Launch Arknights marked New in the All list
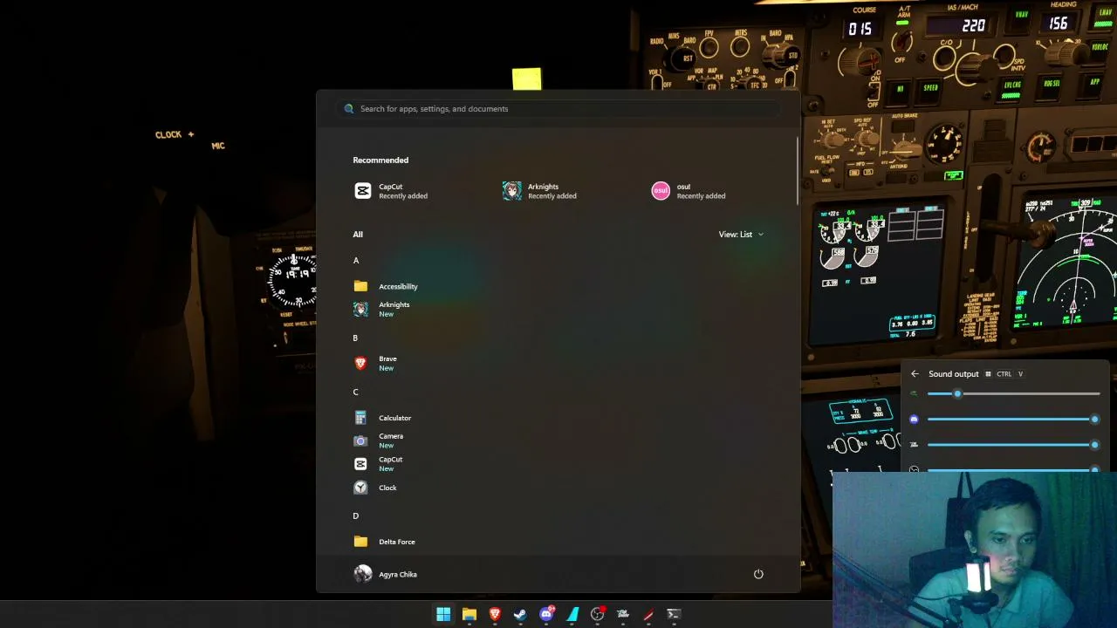 381,309
